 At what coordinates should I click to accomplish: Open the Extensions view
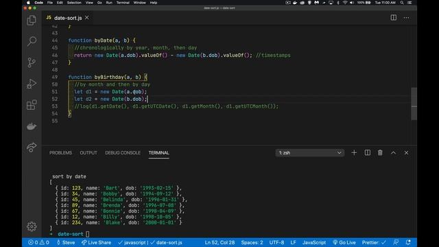click(x=32, y=105)
